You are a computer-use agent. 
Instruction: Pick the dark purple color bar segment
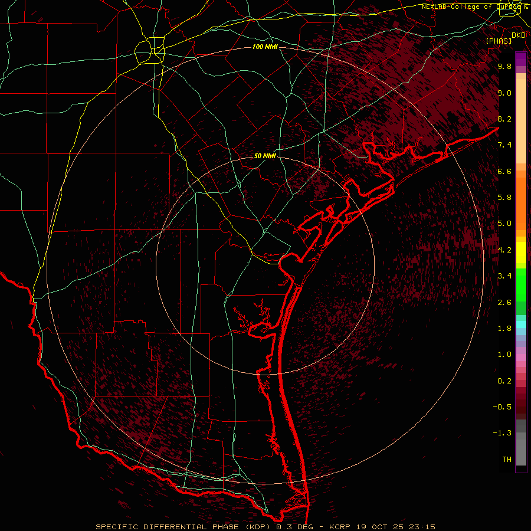click(521, 59)
